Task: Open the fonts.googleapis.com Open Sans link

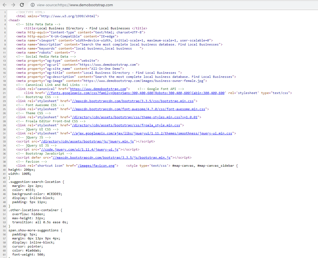Action: point(136,93)
